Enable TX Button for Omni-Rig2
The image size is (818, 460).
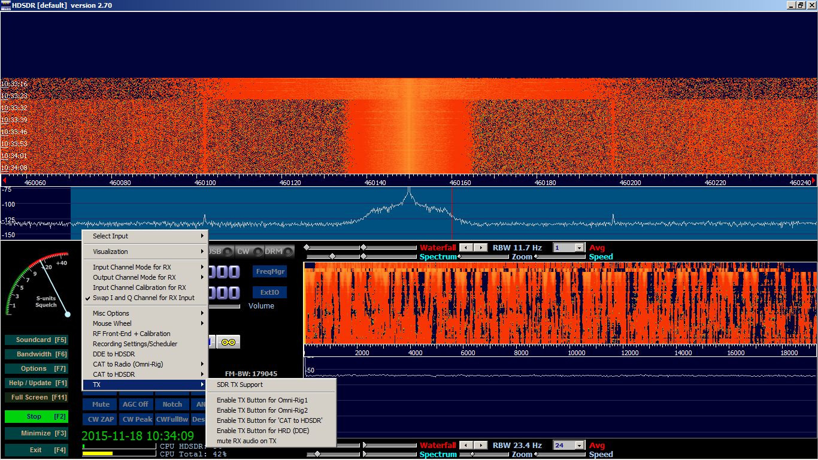pyautogui.click(x=271, y=410)
